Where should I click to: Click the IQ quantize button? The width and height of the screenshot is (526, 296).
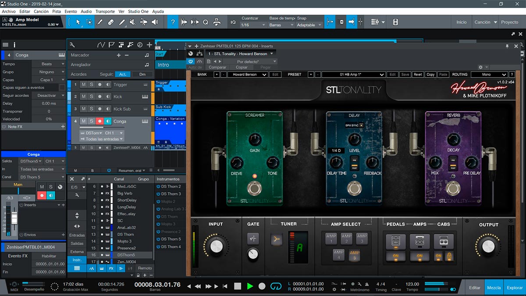[233, 22]
